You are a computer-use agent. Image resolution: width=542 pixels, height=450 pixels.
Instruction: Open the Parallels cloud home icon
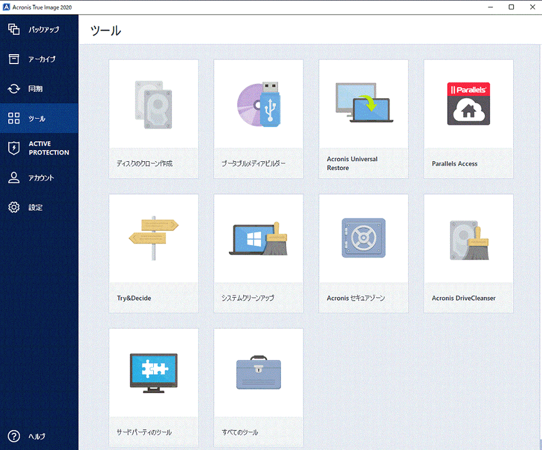[468, 104]
